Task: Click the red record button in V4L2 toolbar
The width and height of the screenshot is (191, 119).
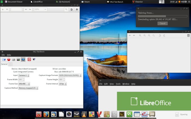Action: tap(9, 59)
